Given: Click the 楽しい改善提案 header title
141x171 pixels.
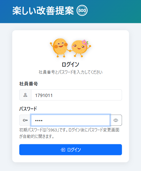Looking at the screenshot, I should click(x=43, y=11).
